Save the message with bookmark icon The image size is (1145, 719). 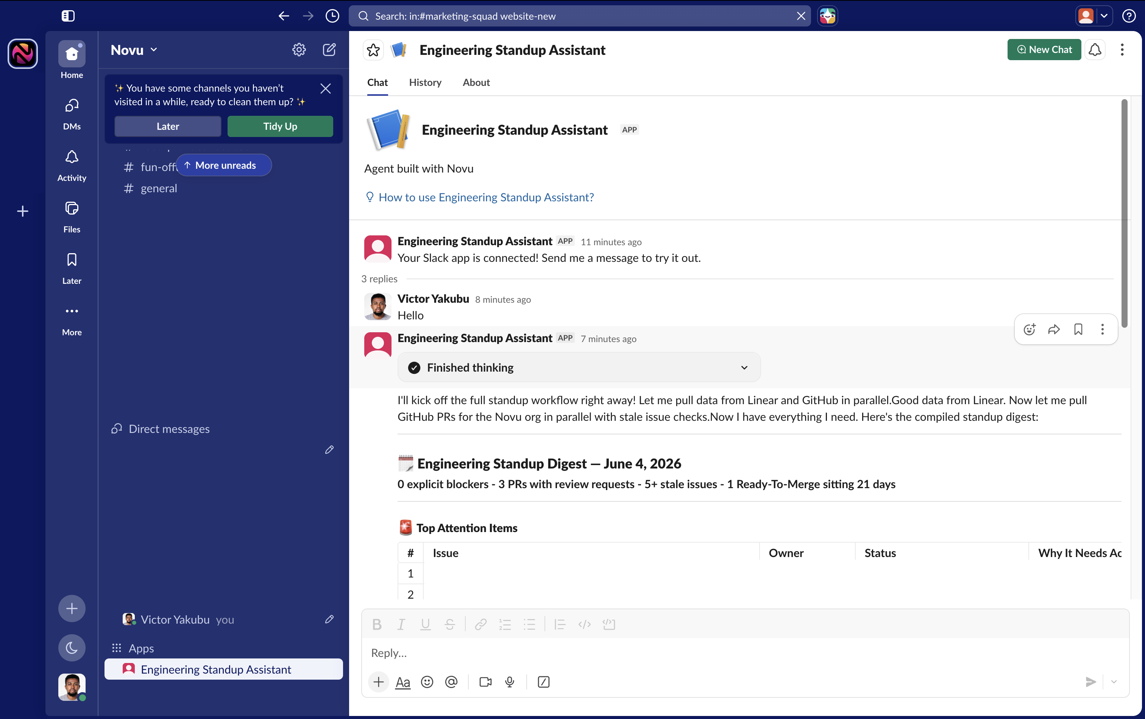1078,329
